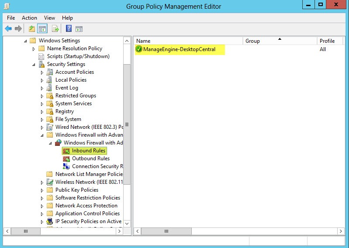Click the Export List toolbar icon
This screenshot has width=349, height=248.
pos(55,29)
